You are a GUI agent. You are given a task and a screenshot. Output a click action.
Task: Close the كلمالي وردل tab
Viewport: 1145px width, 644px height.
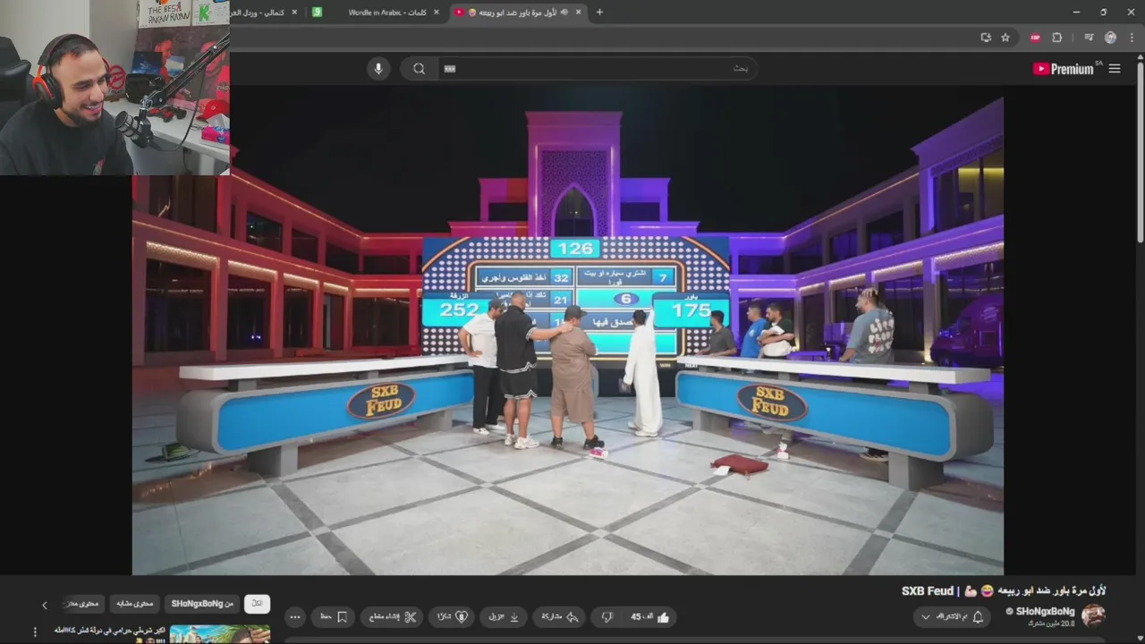[294, 13]
